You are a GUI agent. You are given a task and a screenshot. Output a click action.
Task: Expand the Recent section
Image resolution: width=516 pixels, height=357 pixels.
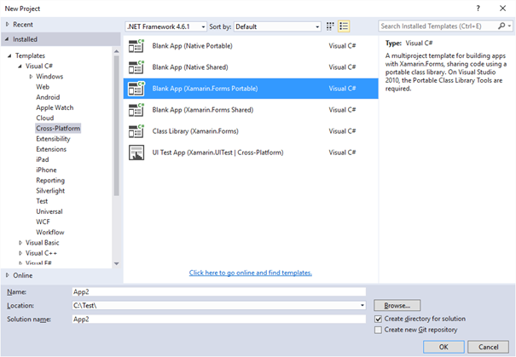[x=7, y=25]
